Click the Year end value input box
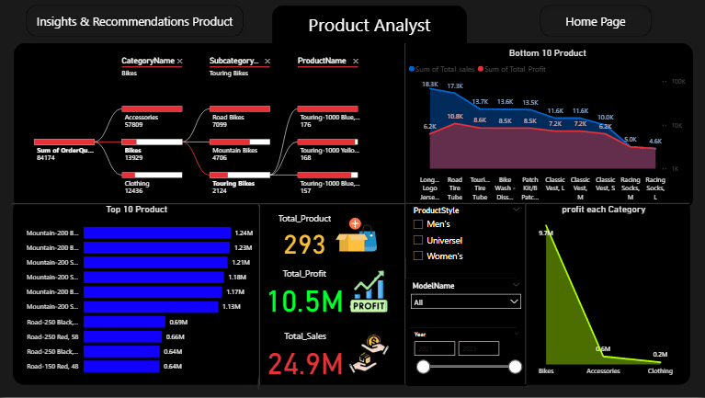Viewport: 705px width, 398px height. coord(478,348)
